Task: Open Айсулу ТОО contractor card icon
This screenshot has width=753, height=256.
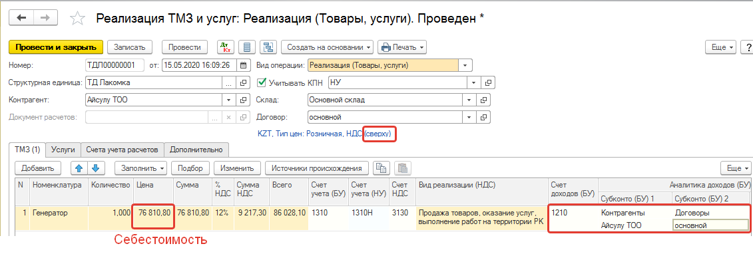Action: [x=243, y=100]
